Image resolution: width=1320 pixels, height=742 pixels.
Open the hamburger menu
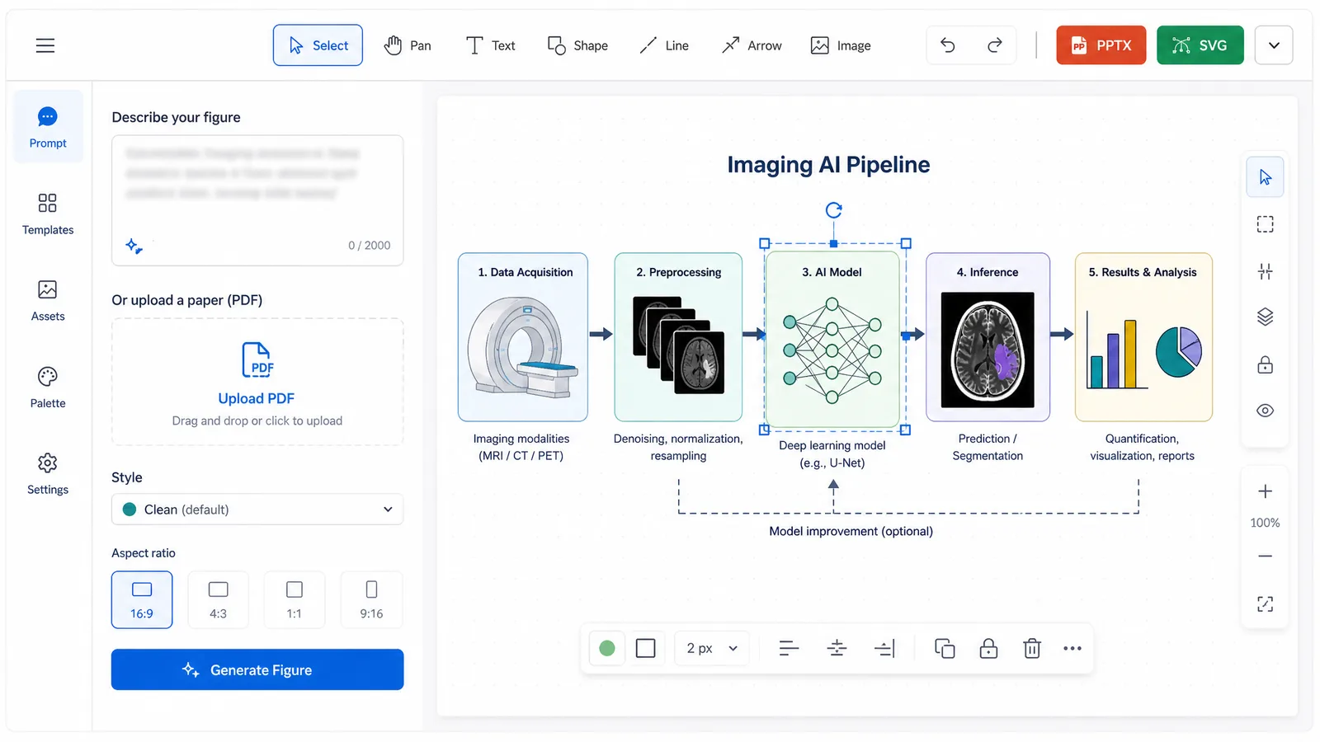(x=45, y=45)
